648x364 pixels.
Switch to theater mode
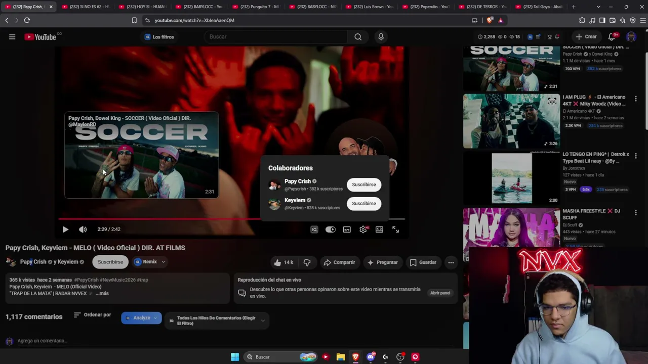[379, 230]
